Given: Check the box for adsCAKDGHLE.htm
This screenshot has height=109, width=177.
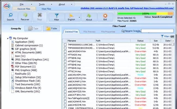Looking at the screenshot, I should [x=65, y=85].
